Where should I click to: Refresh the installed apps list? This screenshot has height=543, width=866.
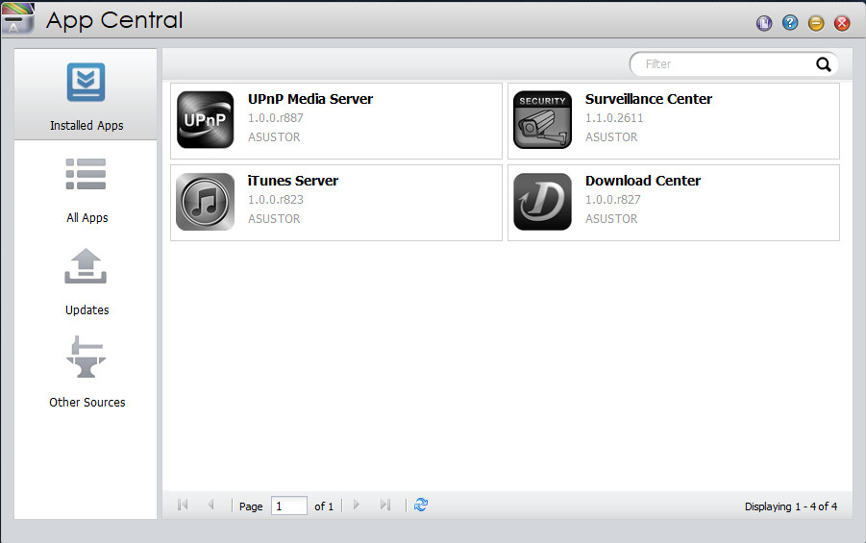[x=421, y=505]
